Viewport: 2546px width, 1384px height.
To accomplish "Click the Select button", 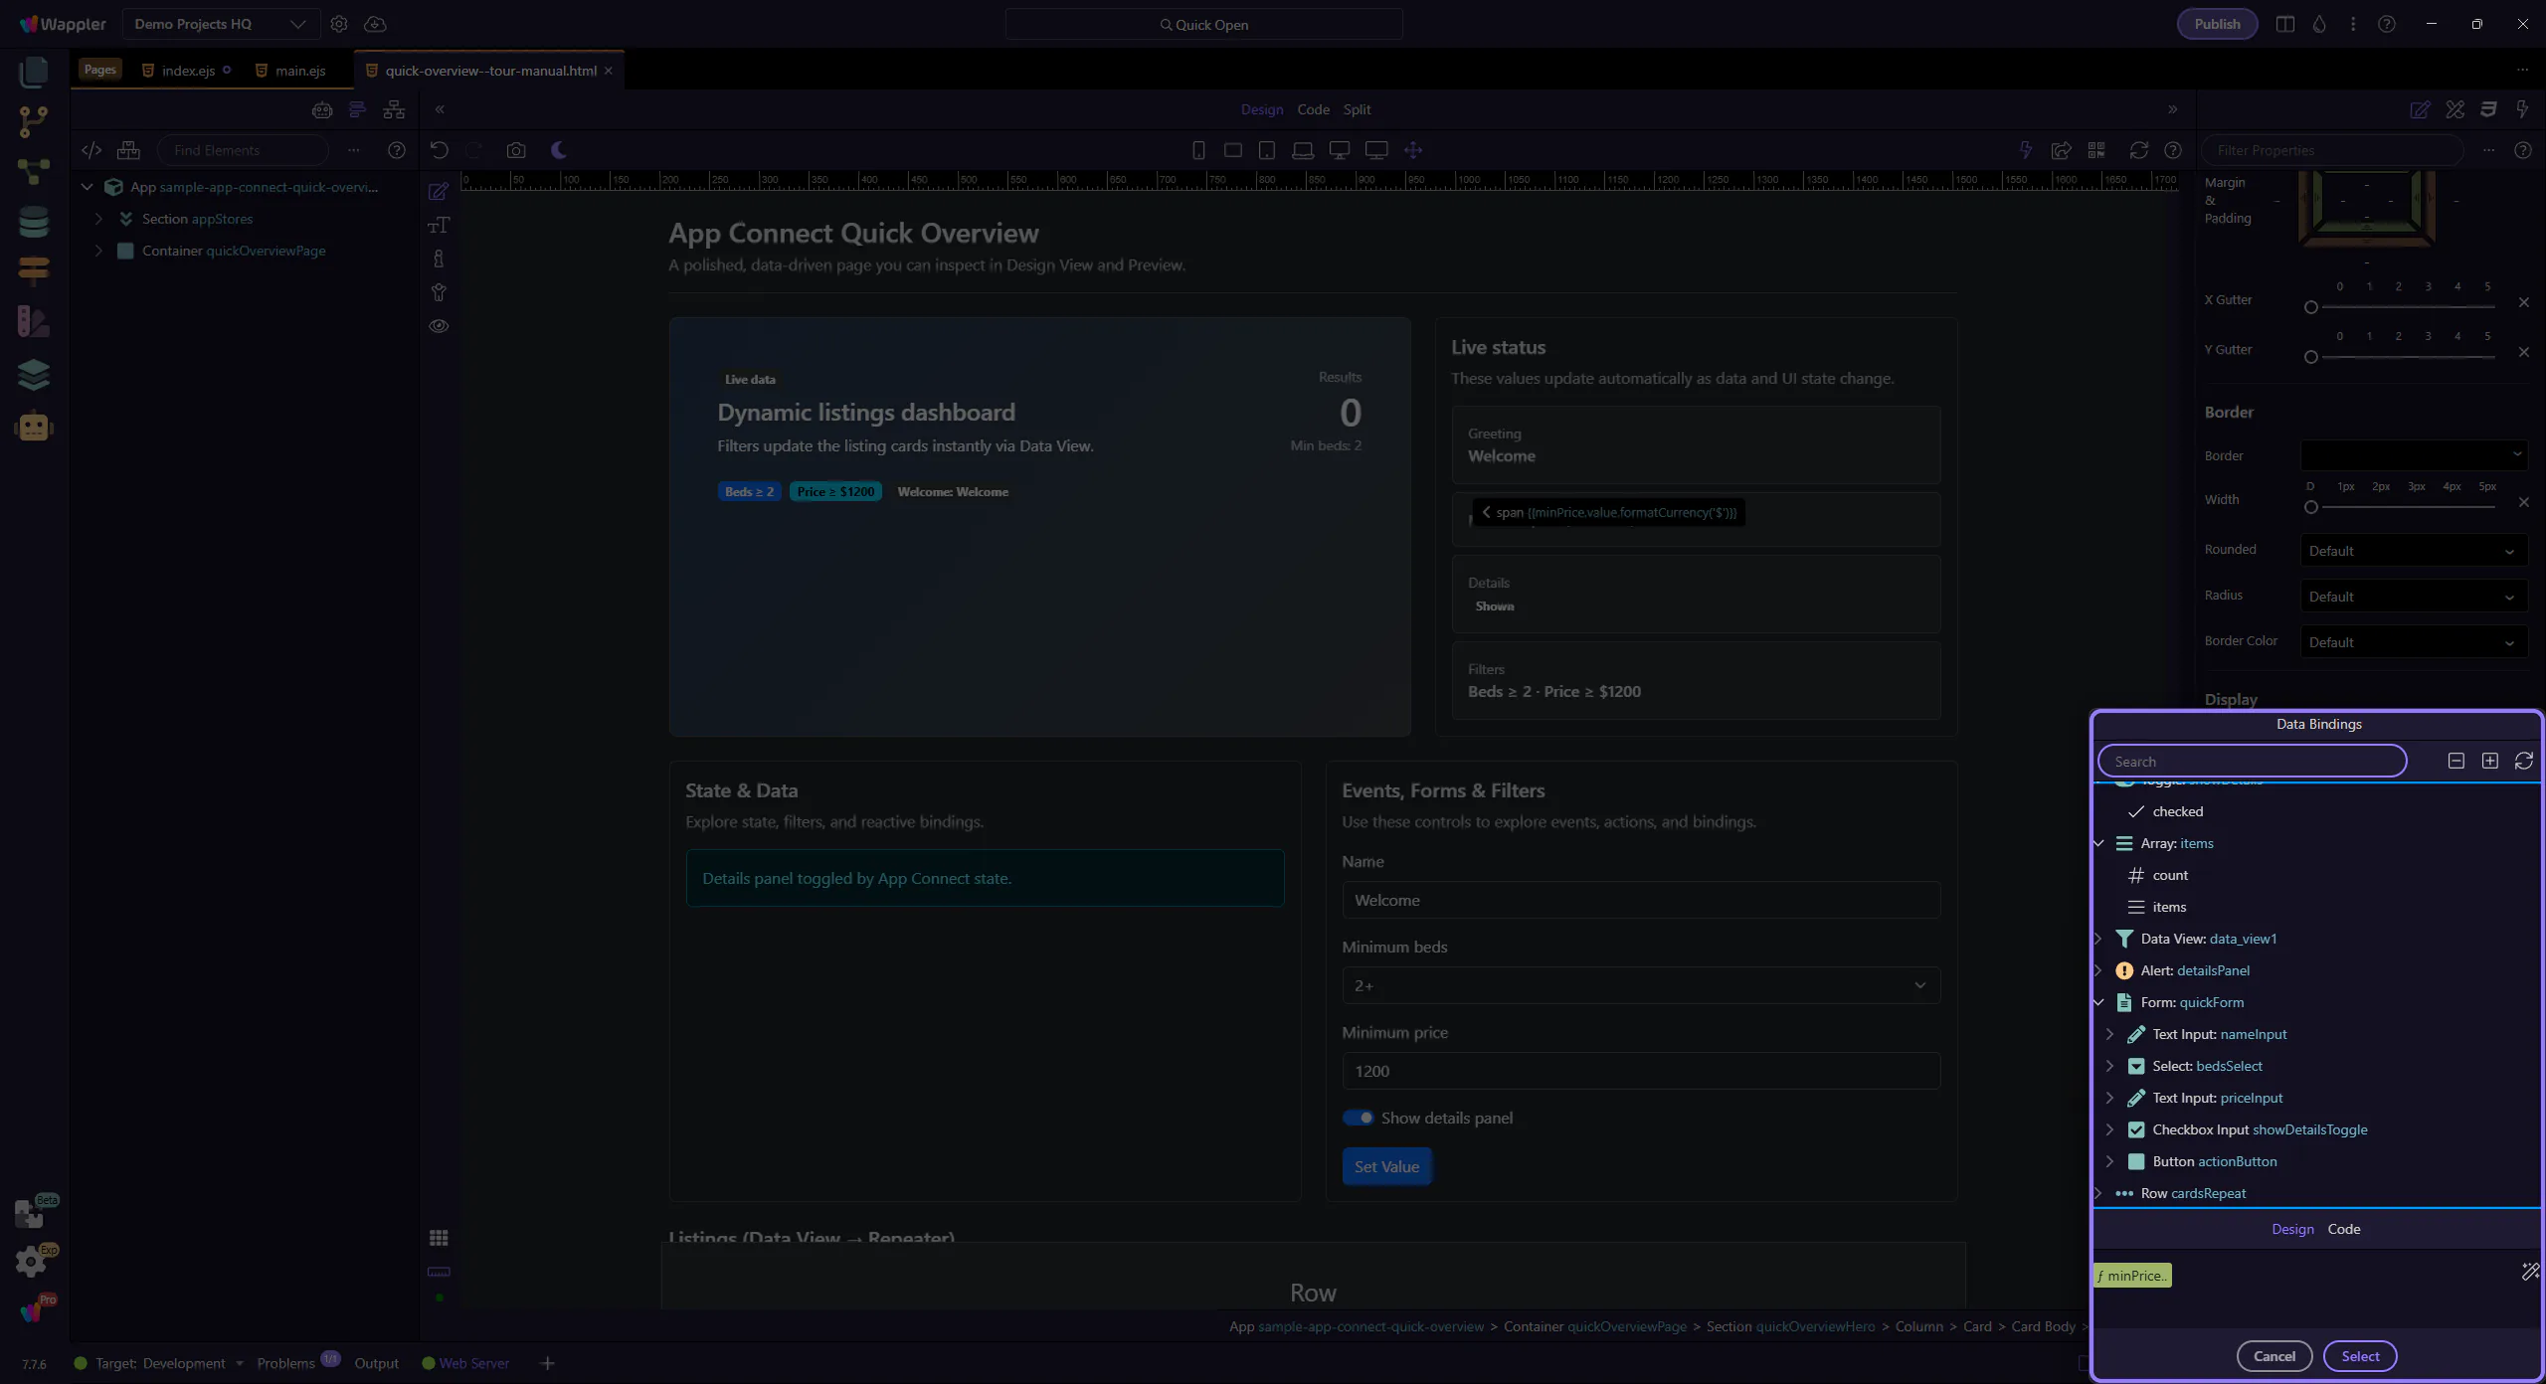I will pyautogui.click(x=2359, y=1356).
